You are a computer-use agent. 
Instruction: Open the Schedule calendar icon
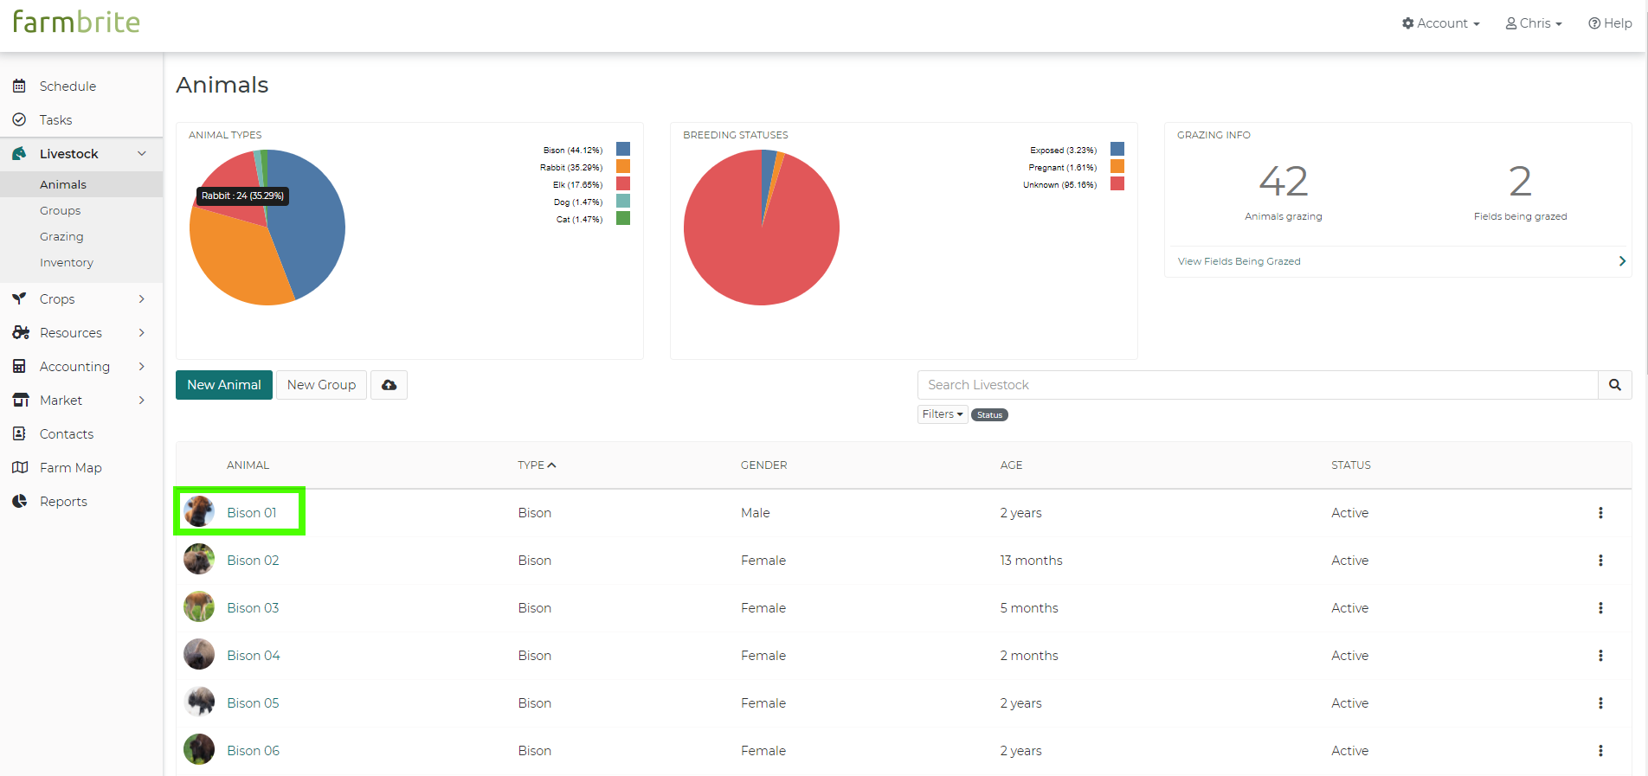pyautogui.click(x=19, y=86)
